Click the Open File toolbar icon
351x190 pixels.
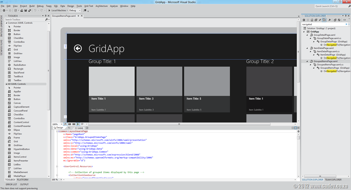pos(22,10)
